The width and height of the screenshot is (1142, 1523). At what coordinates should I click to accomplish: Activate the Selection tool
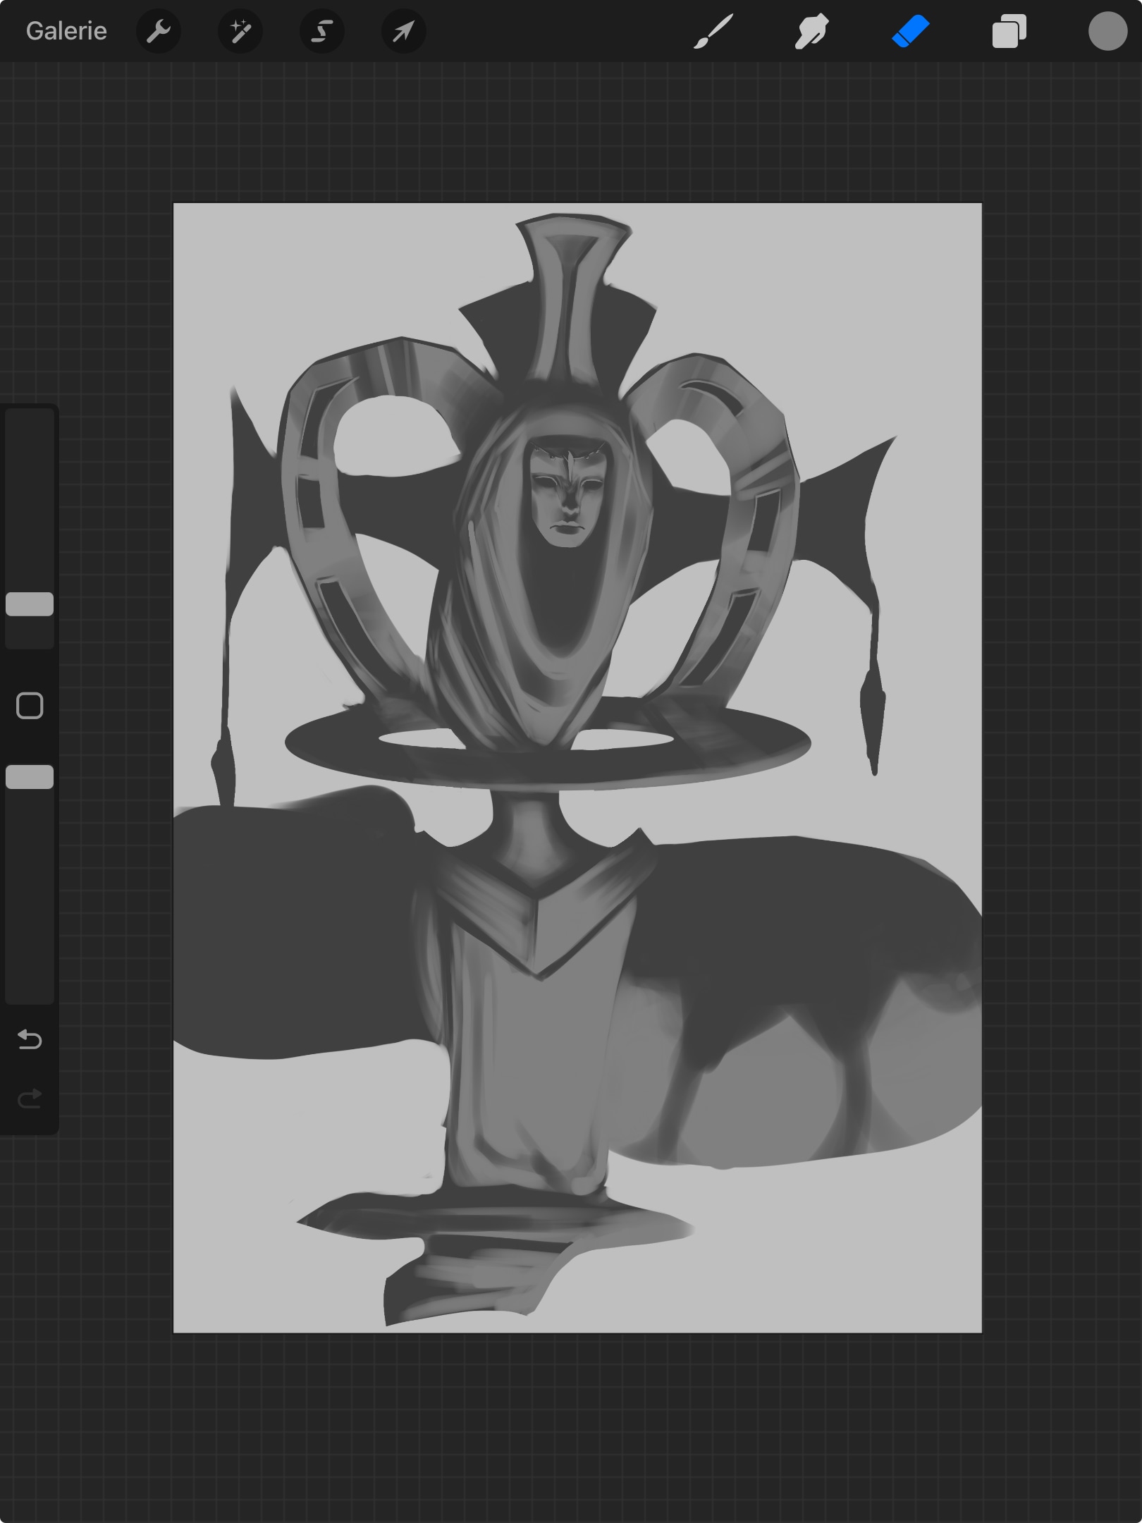[x=322, y=31]
